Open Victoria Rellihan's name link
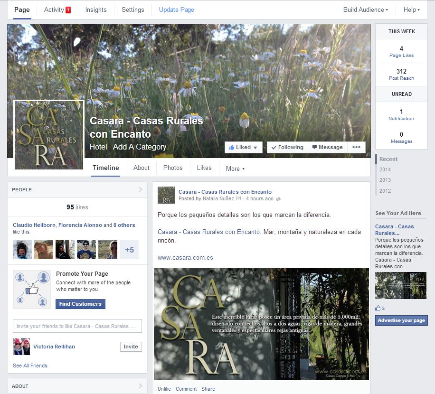This screenshot has width=435, height=394. pos(54,347)
